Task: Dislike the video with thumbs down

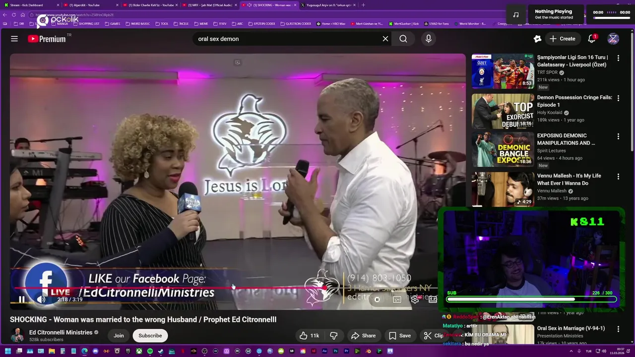Action: point(334,336)
